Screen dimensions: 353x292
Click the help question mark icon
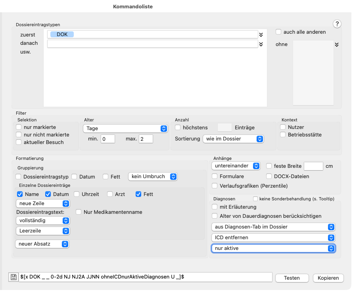coord(337,24)
